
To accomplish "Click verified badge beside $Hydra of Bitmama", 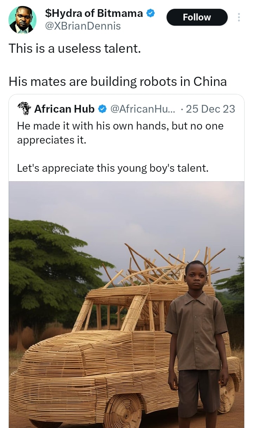I will point(150,14).
